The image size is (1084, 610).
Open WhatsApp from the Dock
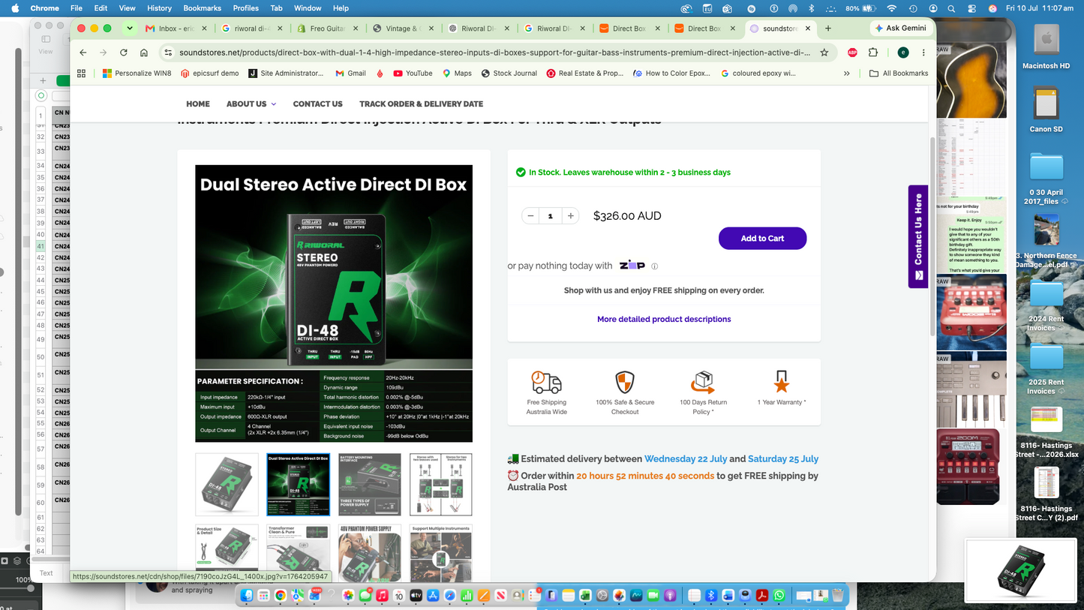[779, 595]
